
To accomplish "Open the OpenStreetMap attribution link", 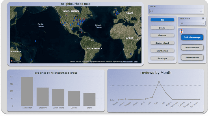I will [x=127, y=62].
